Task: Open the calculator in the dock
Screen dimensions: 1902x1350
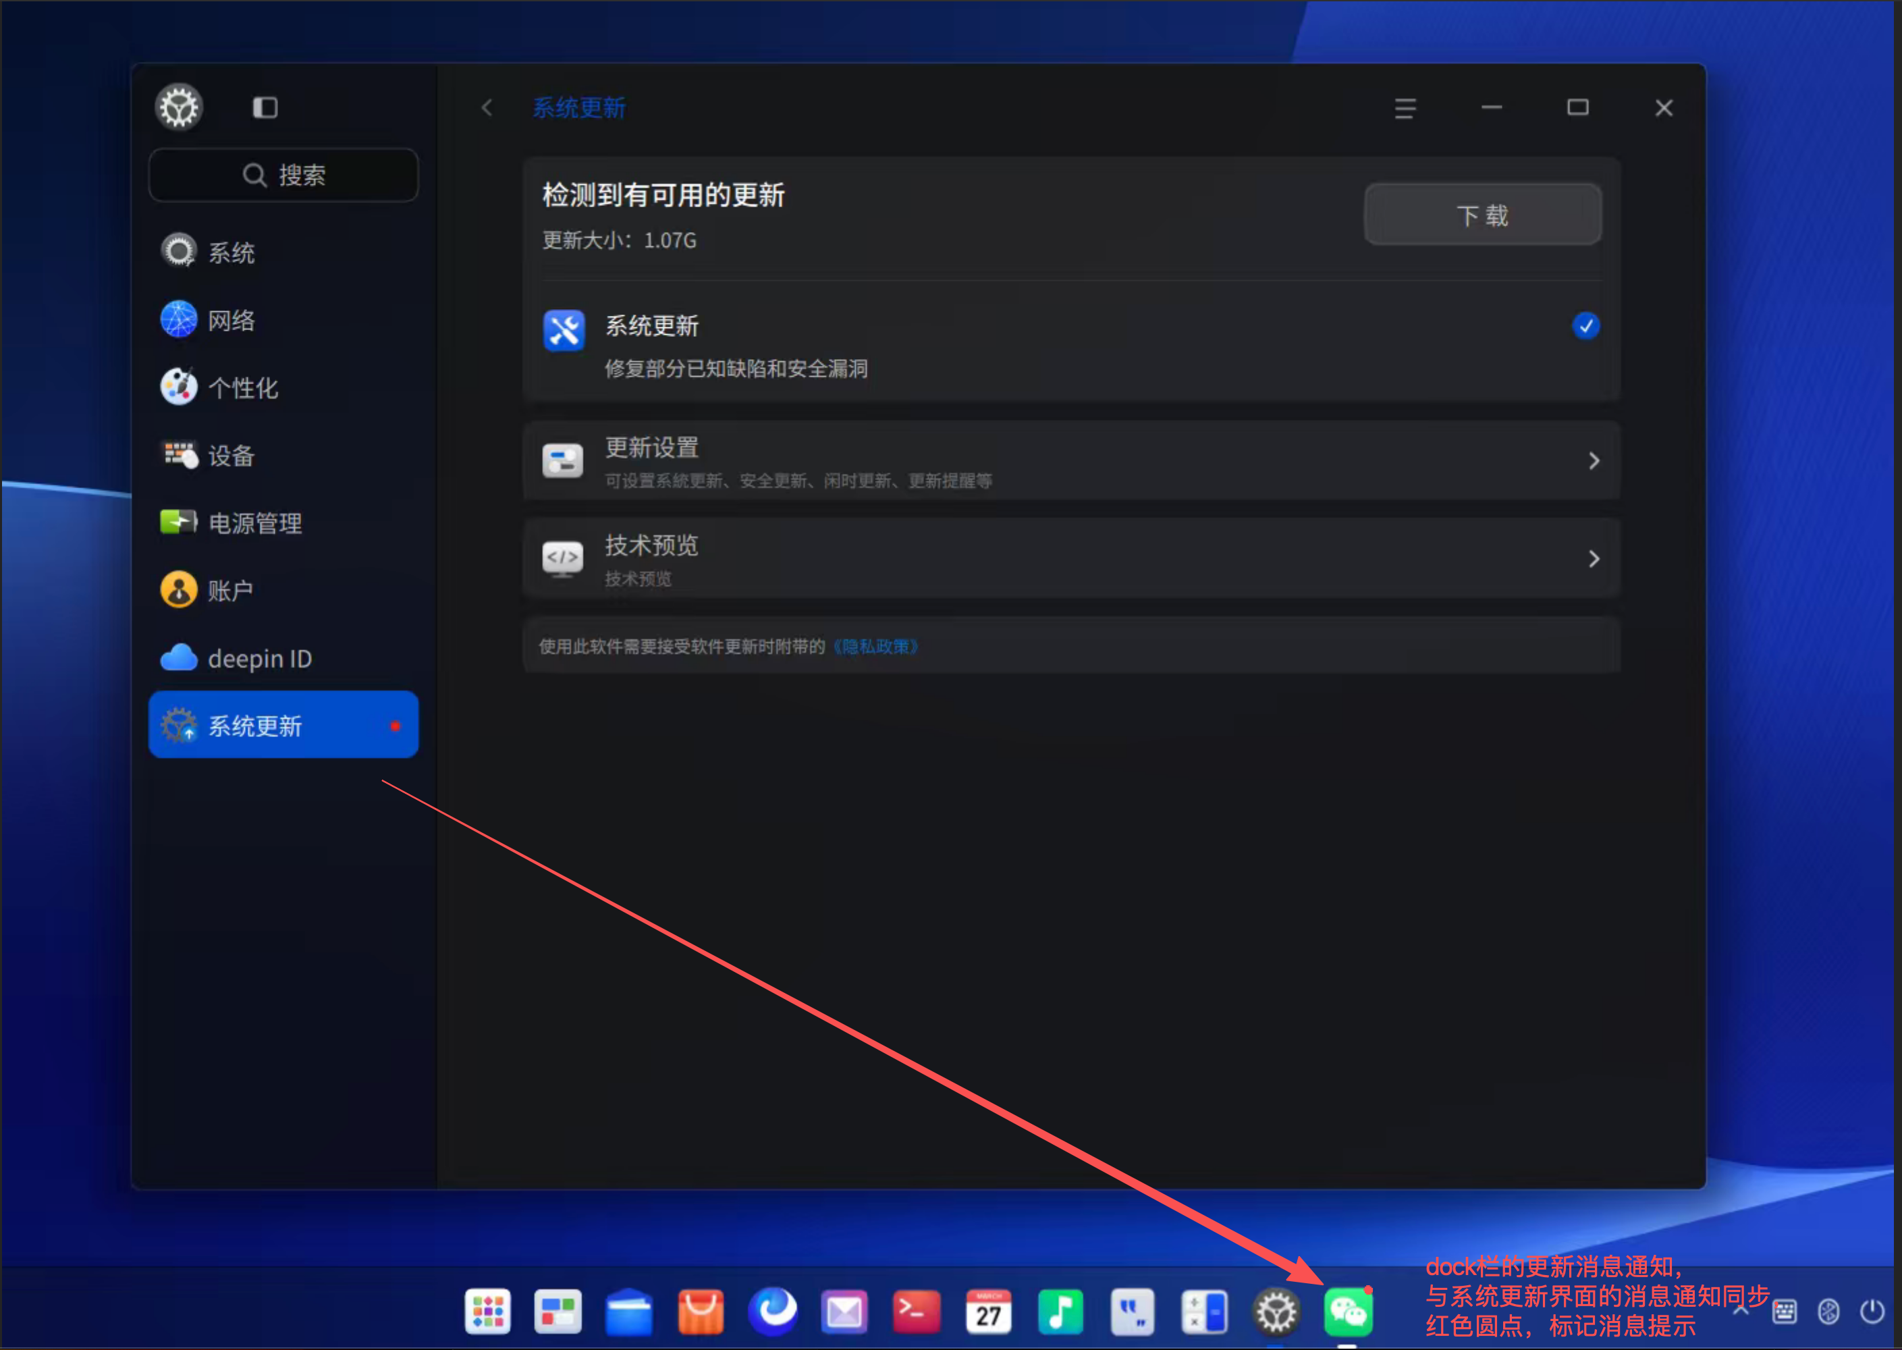Action: point(1203,1312)
